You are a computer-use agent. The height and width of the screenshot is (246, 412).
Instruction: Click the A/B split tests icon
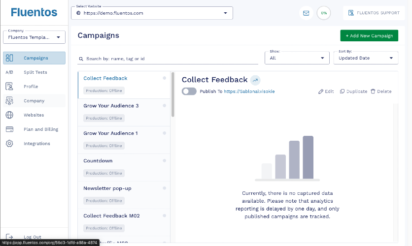(9, 72)
